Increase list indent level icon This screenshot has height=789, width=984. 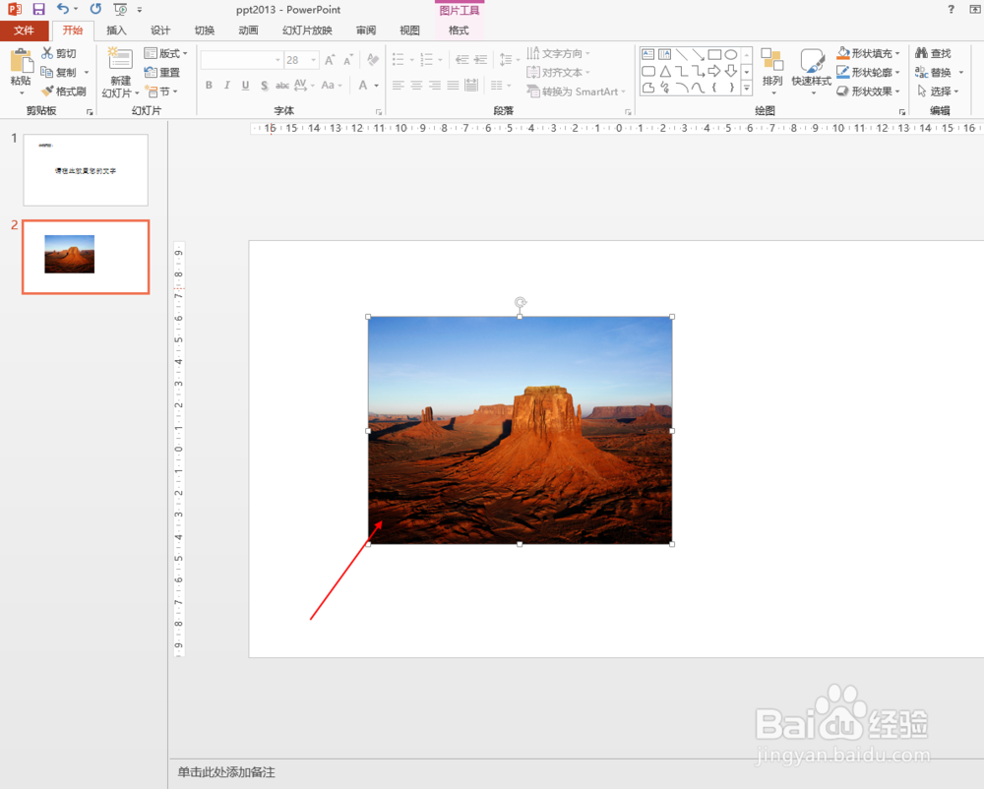coord(481,60)
